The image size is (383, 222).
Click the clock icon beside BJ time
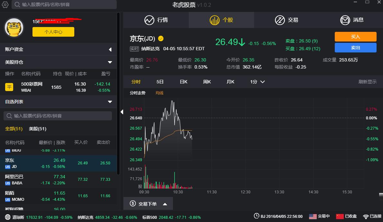point(257,216)
